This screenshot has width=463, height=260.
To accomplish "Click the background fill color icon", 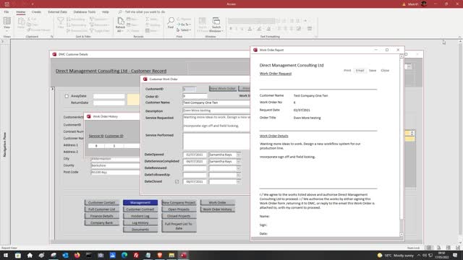I will tap(268, 29).
